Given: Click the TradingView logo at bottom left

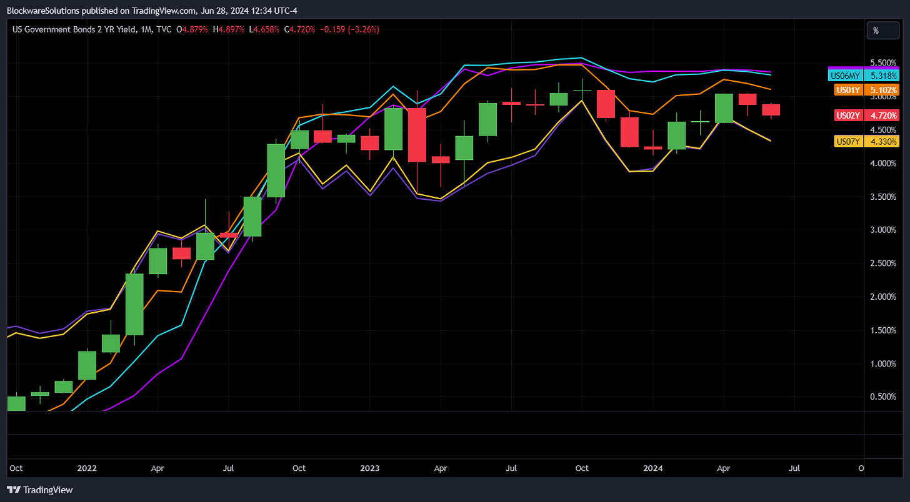Looking at the screenshot, I should [39, 490].
